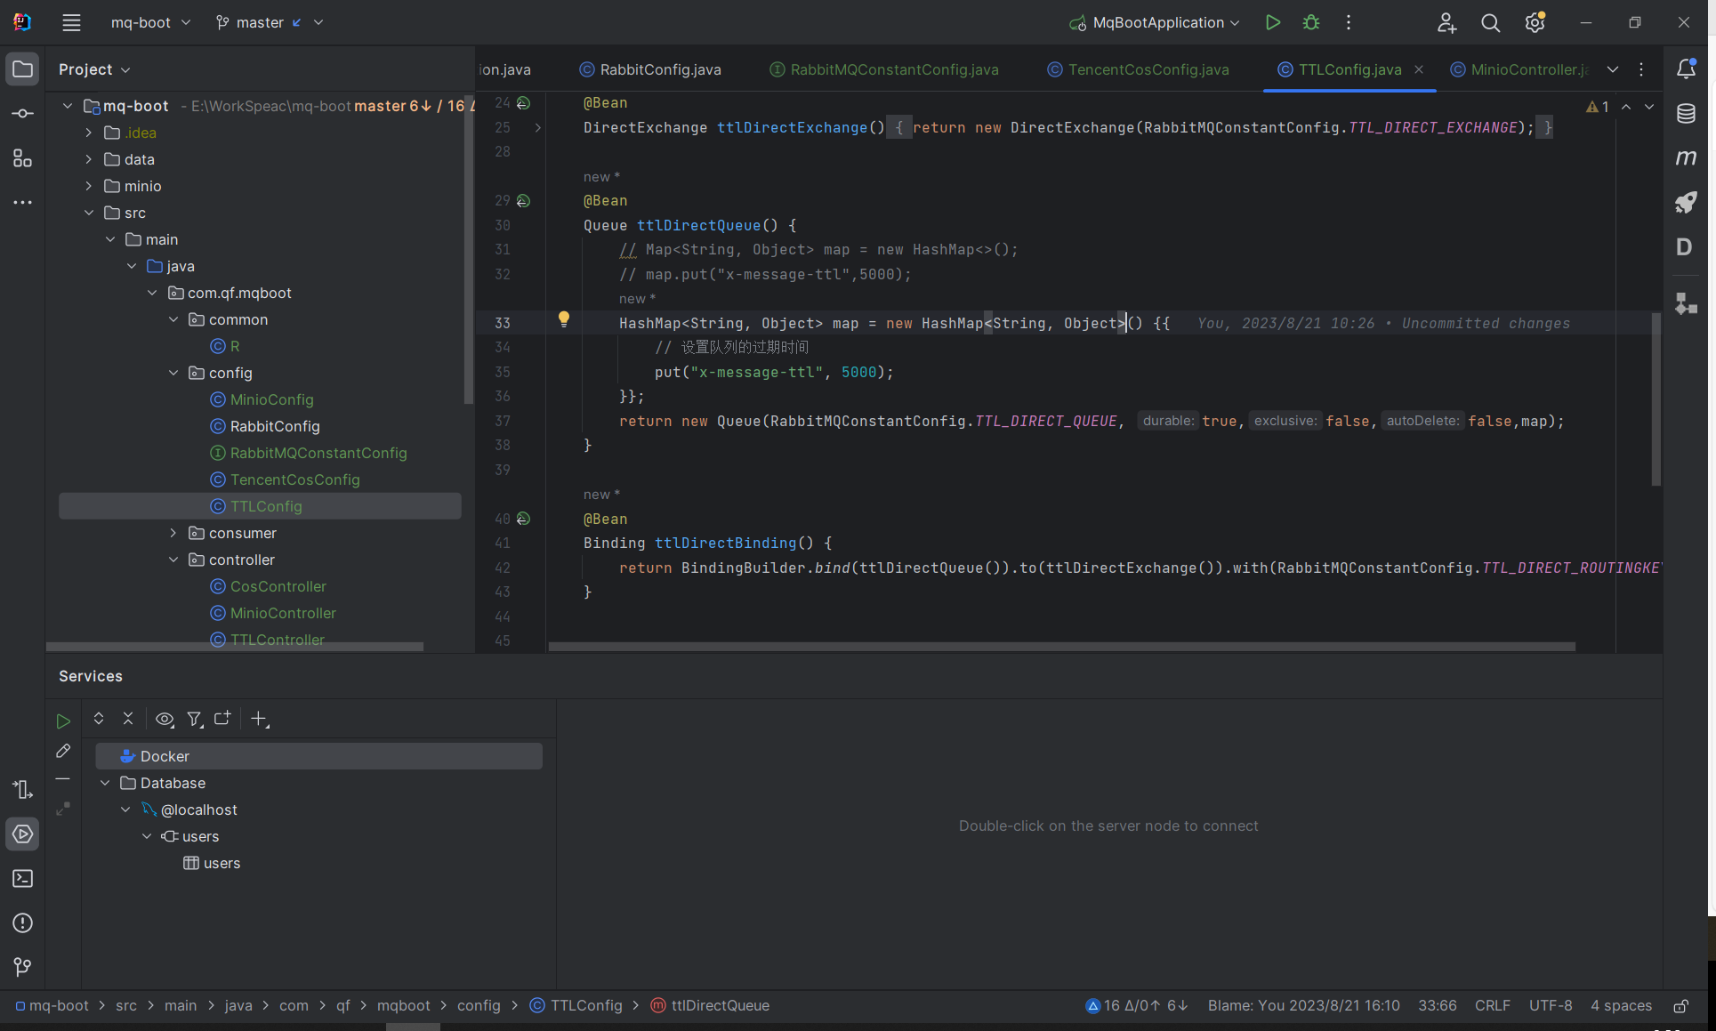Toggle the view options eye in Services
The width and height of the screenshot is (1716, 1031).
165,719
